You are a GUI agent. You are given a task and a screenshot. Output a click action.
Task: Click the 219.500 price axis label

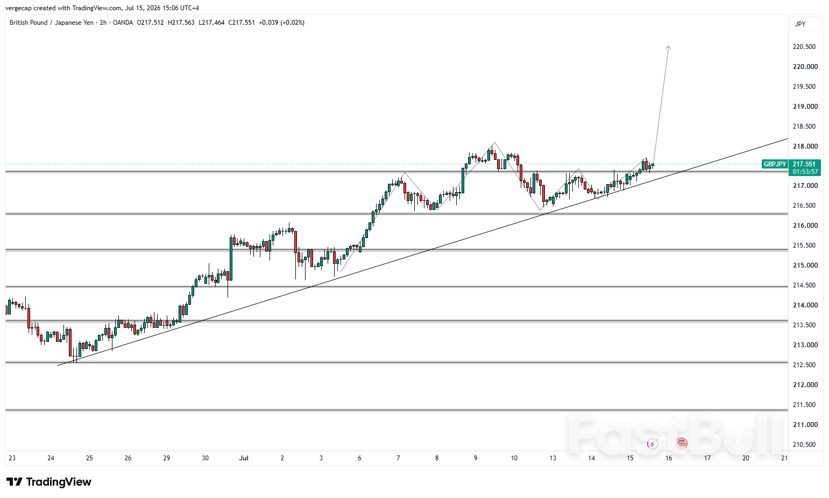(x=804, y=87)
